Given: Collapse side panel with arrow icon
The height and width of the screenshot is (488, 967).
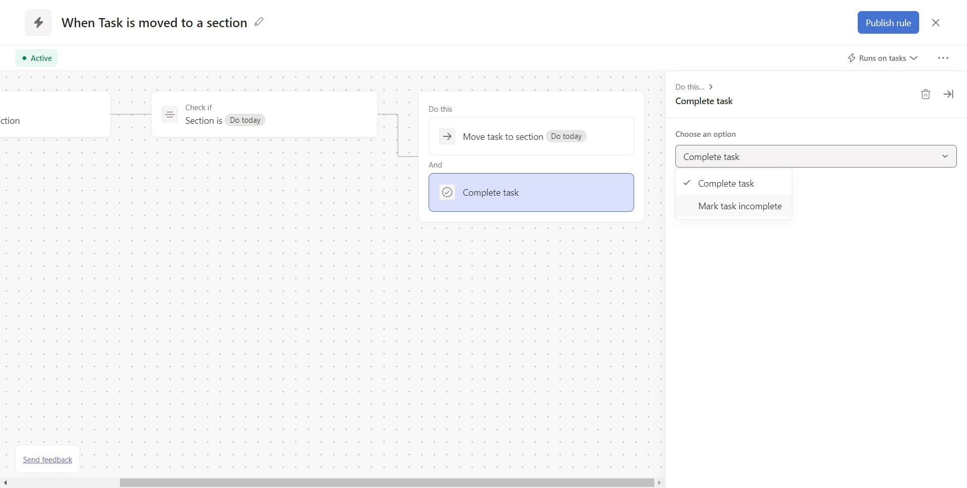Looking at the screenshot, I should [948, 94].
